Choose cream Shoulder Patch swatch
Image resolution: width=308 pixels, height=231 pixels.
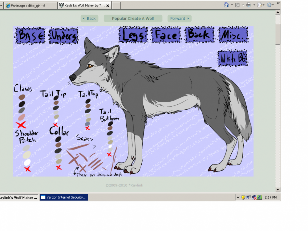pyautogui.click(x=27, y=155)
